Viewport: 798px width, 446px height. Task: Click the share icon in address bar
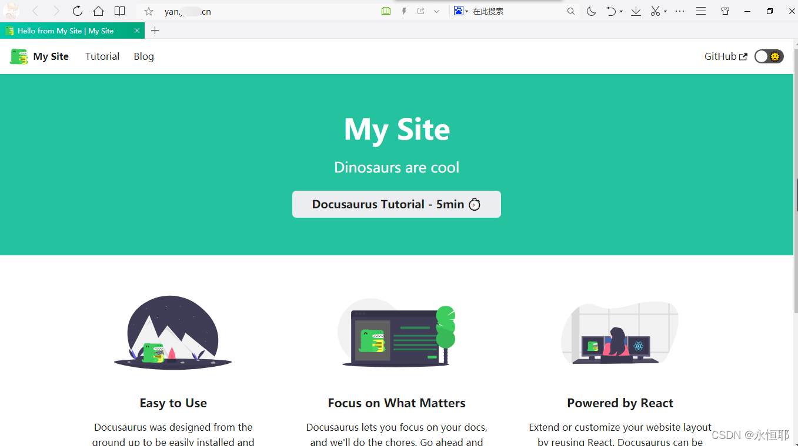click(x=421, y=11)
